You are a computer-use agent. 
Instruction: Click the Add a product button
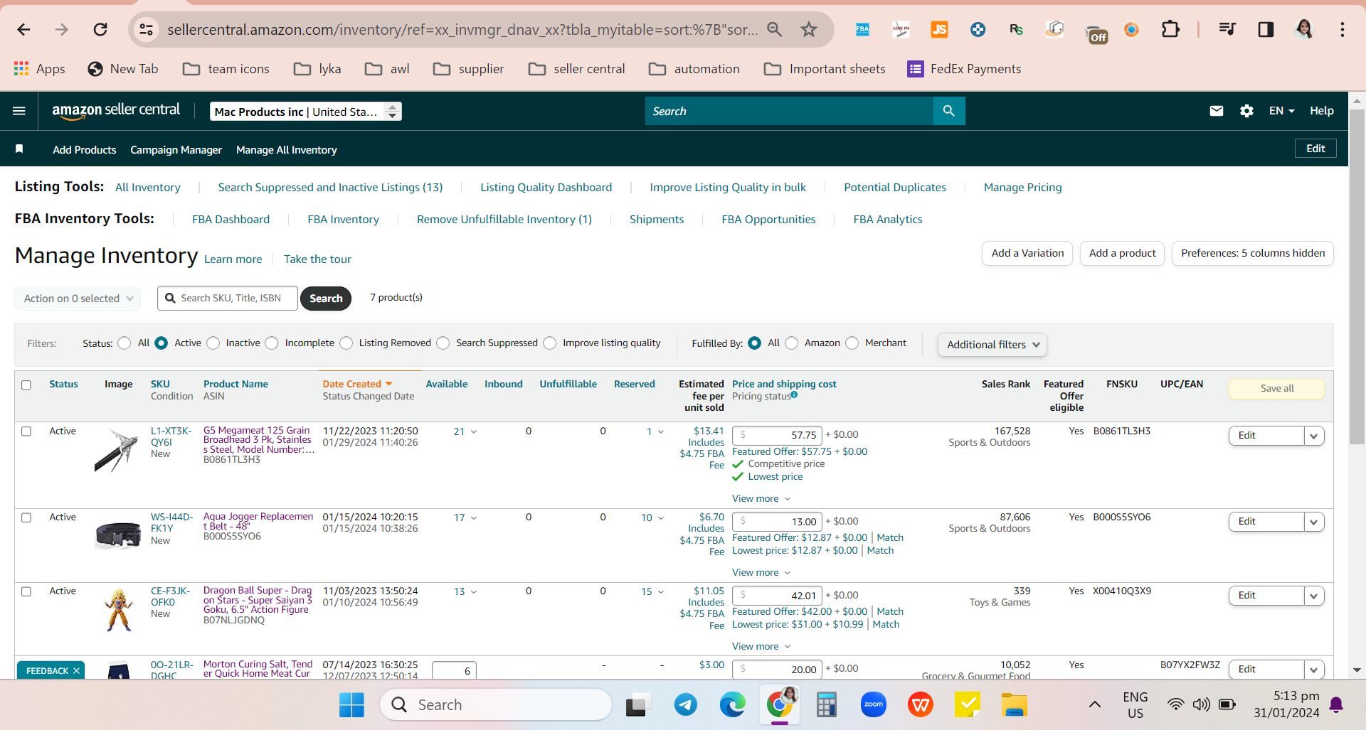click(1122, 253)
